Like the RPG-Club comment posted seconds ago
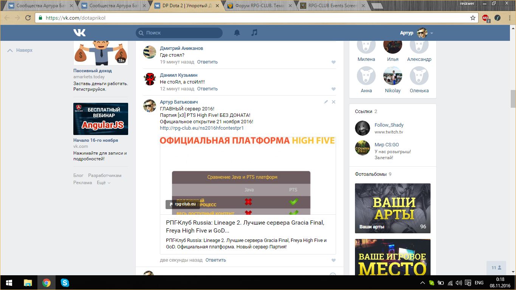516x290 pixels. (x=333, y=261)
